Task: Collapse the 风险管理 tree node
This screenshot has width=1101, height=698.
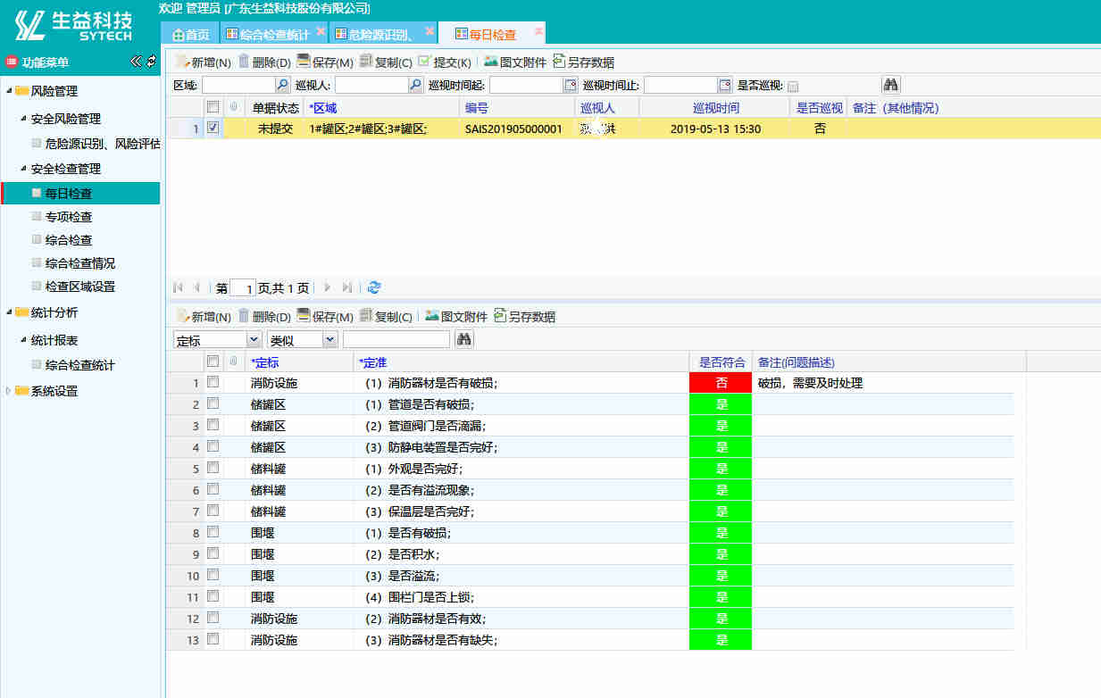Action: pyautogui.click(x=10, y=91)
